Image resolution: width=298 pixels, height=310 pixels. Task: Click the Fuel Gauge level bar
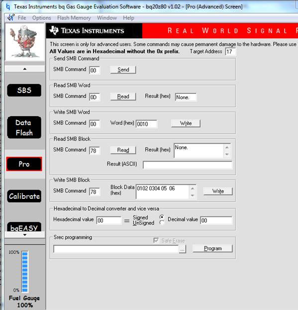[x=25, y=271]
